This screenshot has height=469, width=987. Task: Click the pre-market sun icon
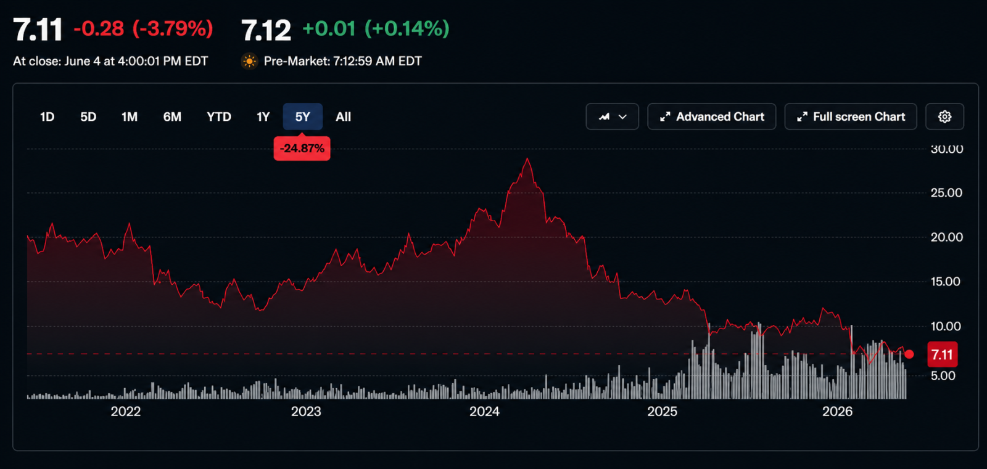(x=249, y=61)
